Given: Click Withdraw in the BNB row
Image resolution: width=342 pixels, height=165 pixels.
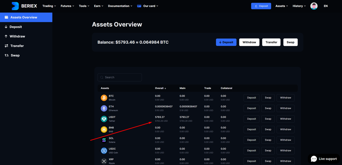Looking at the screenshot, I should (286, 129).
